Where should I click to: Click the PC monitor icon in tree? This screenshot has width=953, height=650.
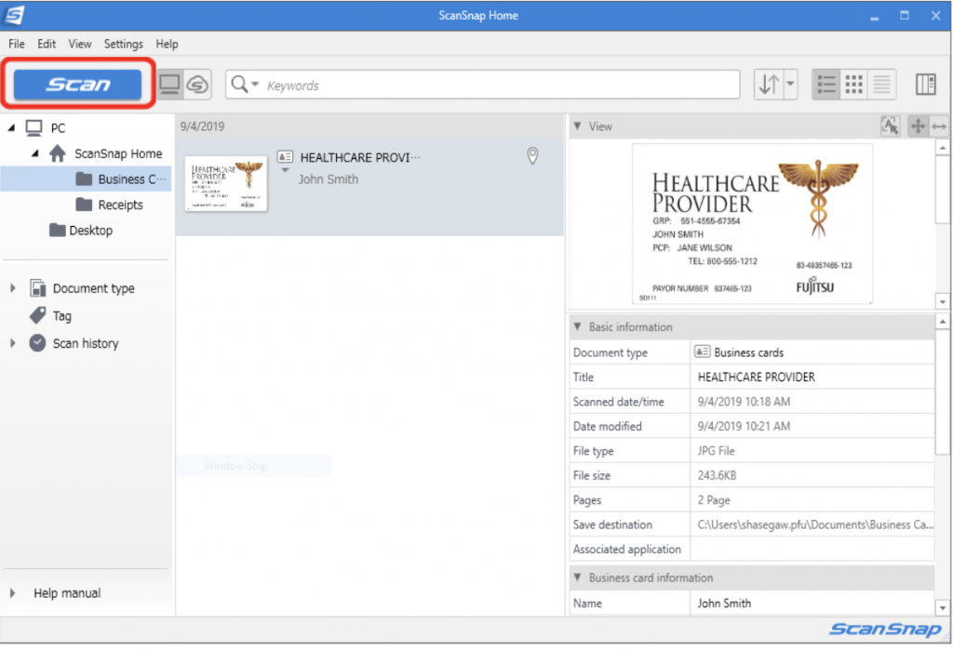pyautogui.click(x=34, y=127)
